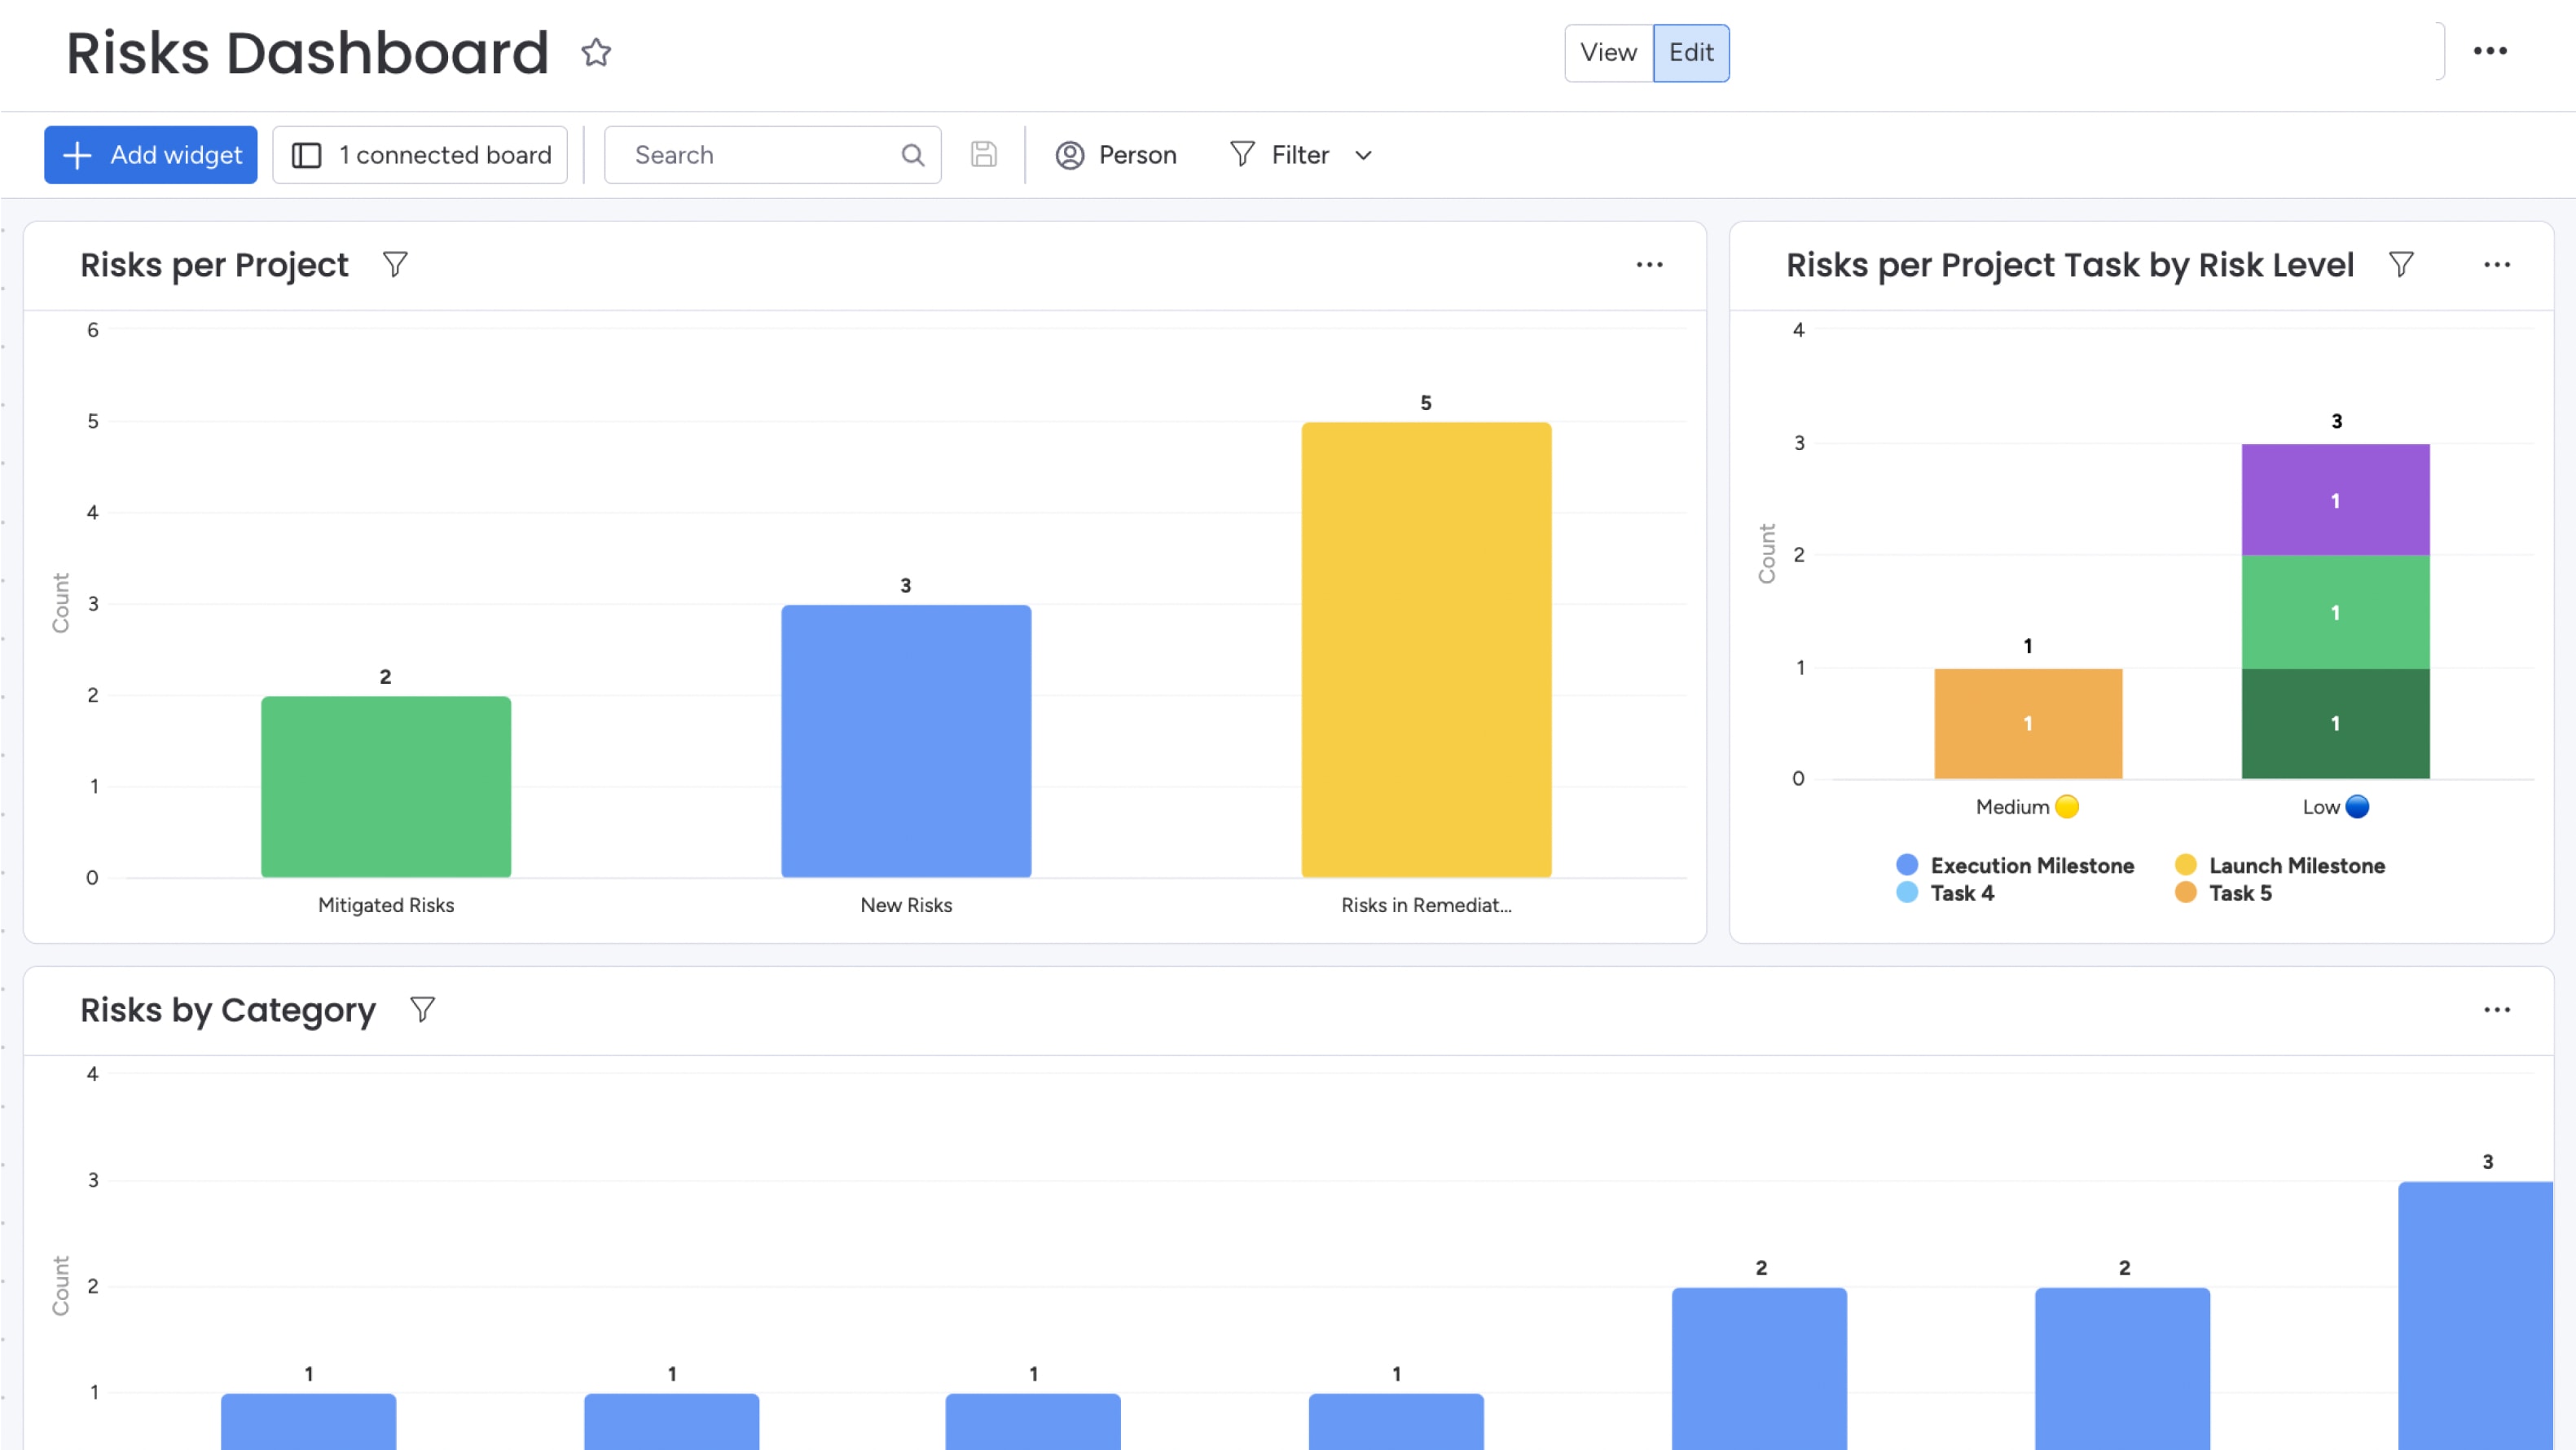Viewport: 2576px width, 1450px height.
Task: Switch to View mode
Action: [x=1608, y=52]
